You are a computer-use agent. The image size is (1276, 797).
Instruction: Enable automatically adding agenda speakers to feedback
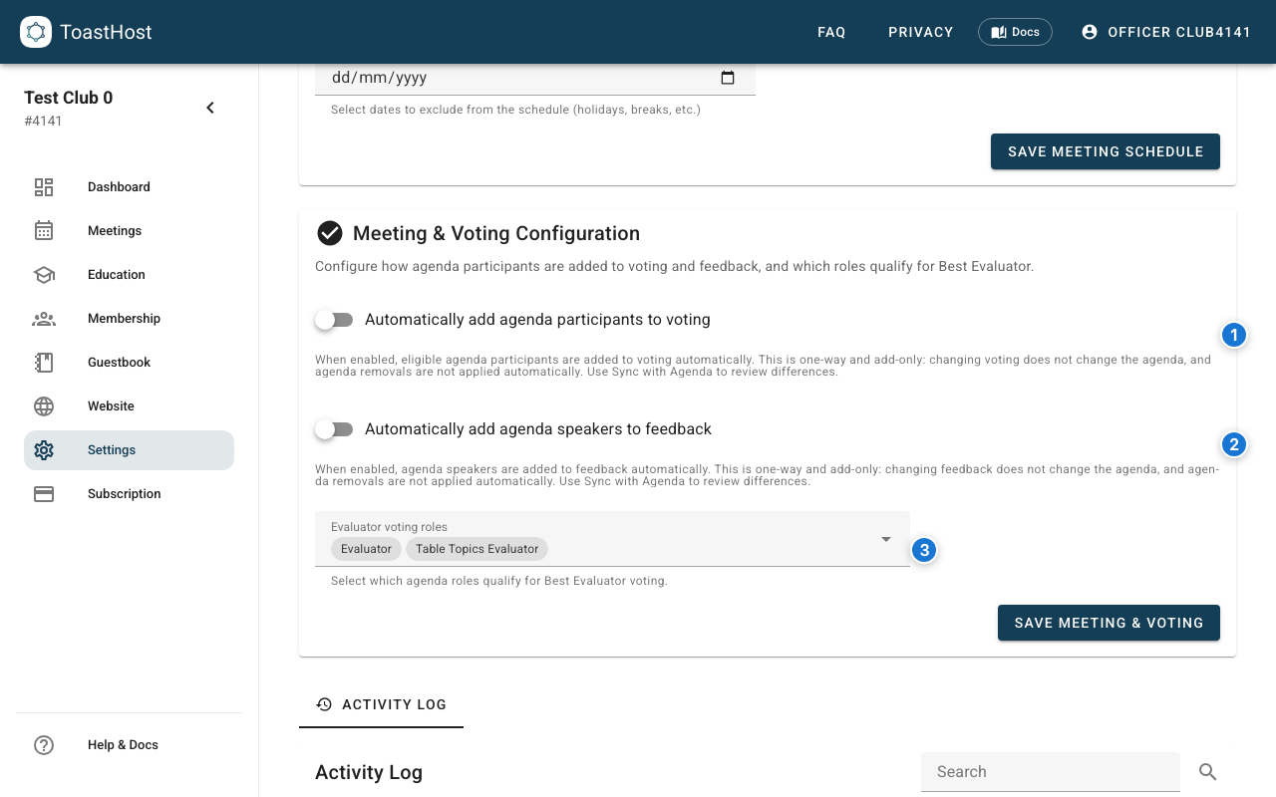coord(335,428)
